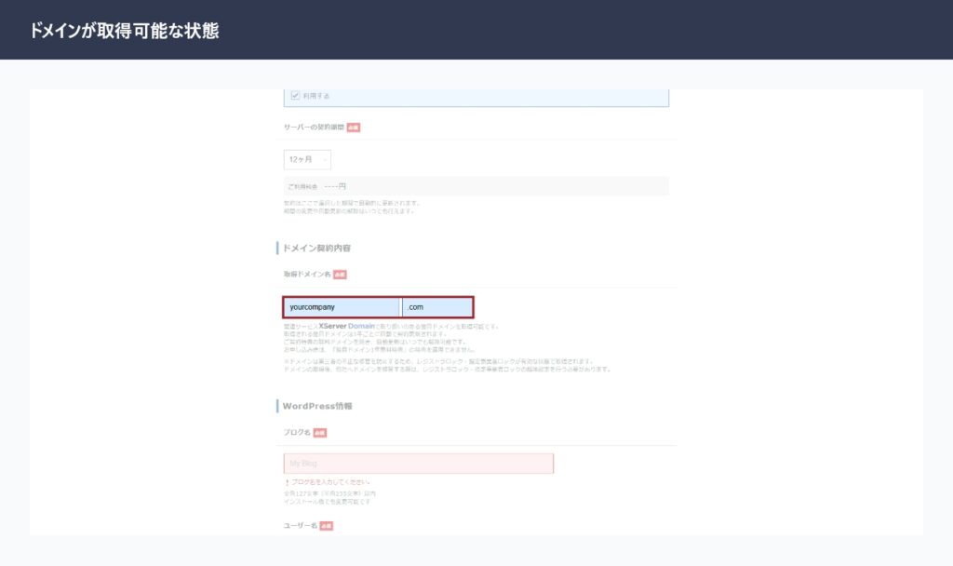Click the My Blog blog name field
The width and height of the screenshot is (953, 566).
click(418, 464)
